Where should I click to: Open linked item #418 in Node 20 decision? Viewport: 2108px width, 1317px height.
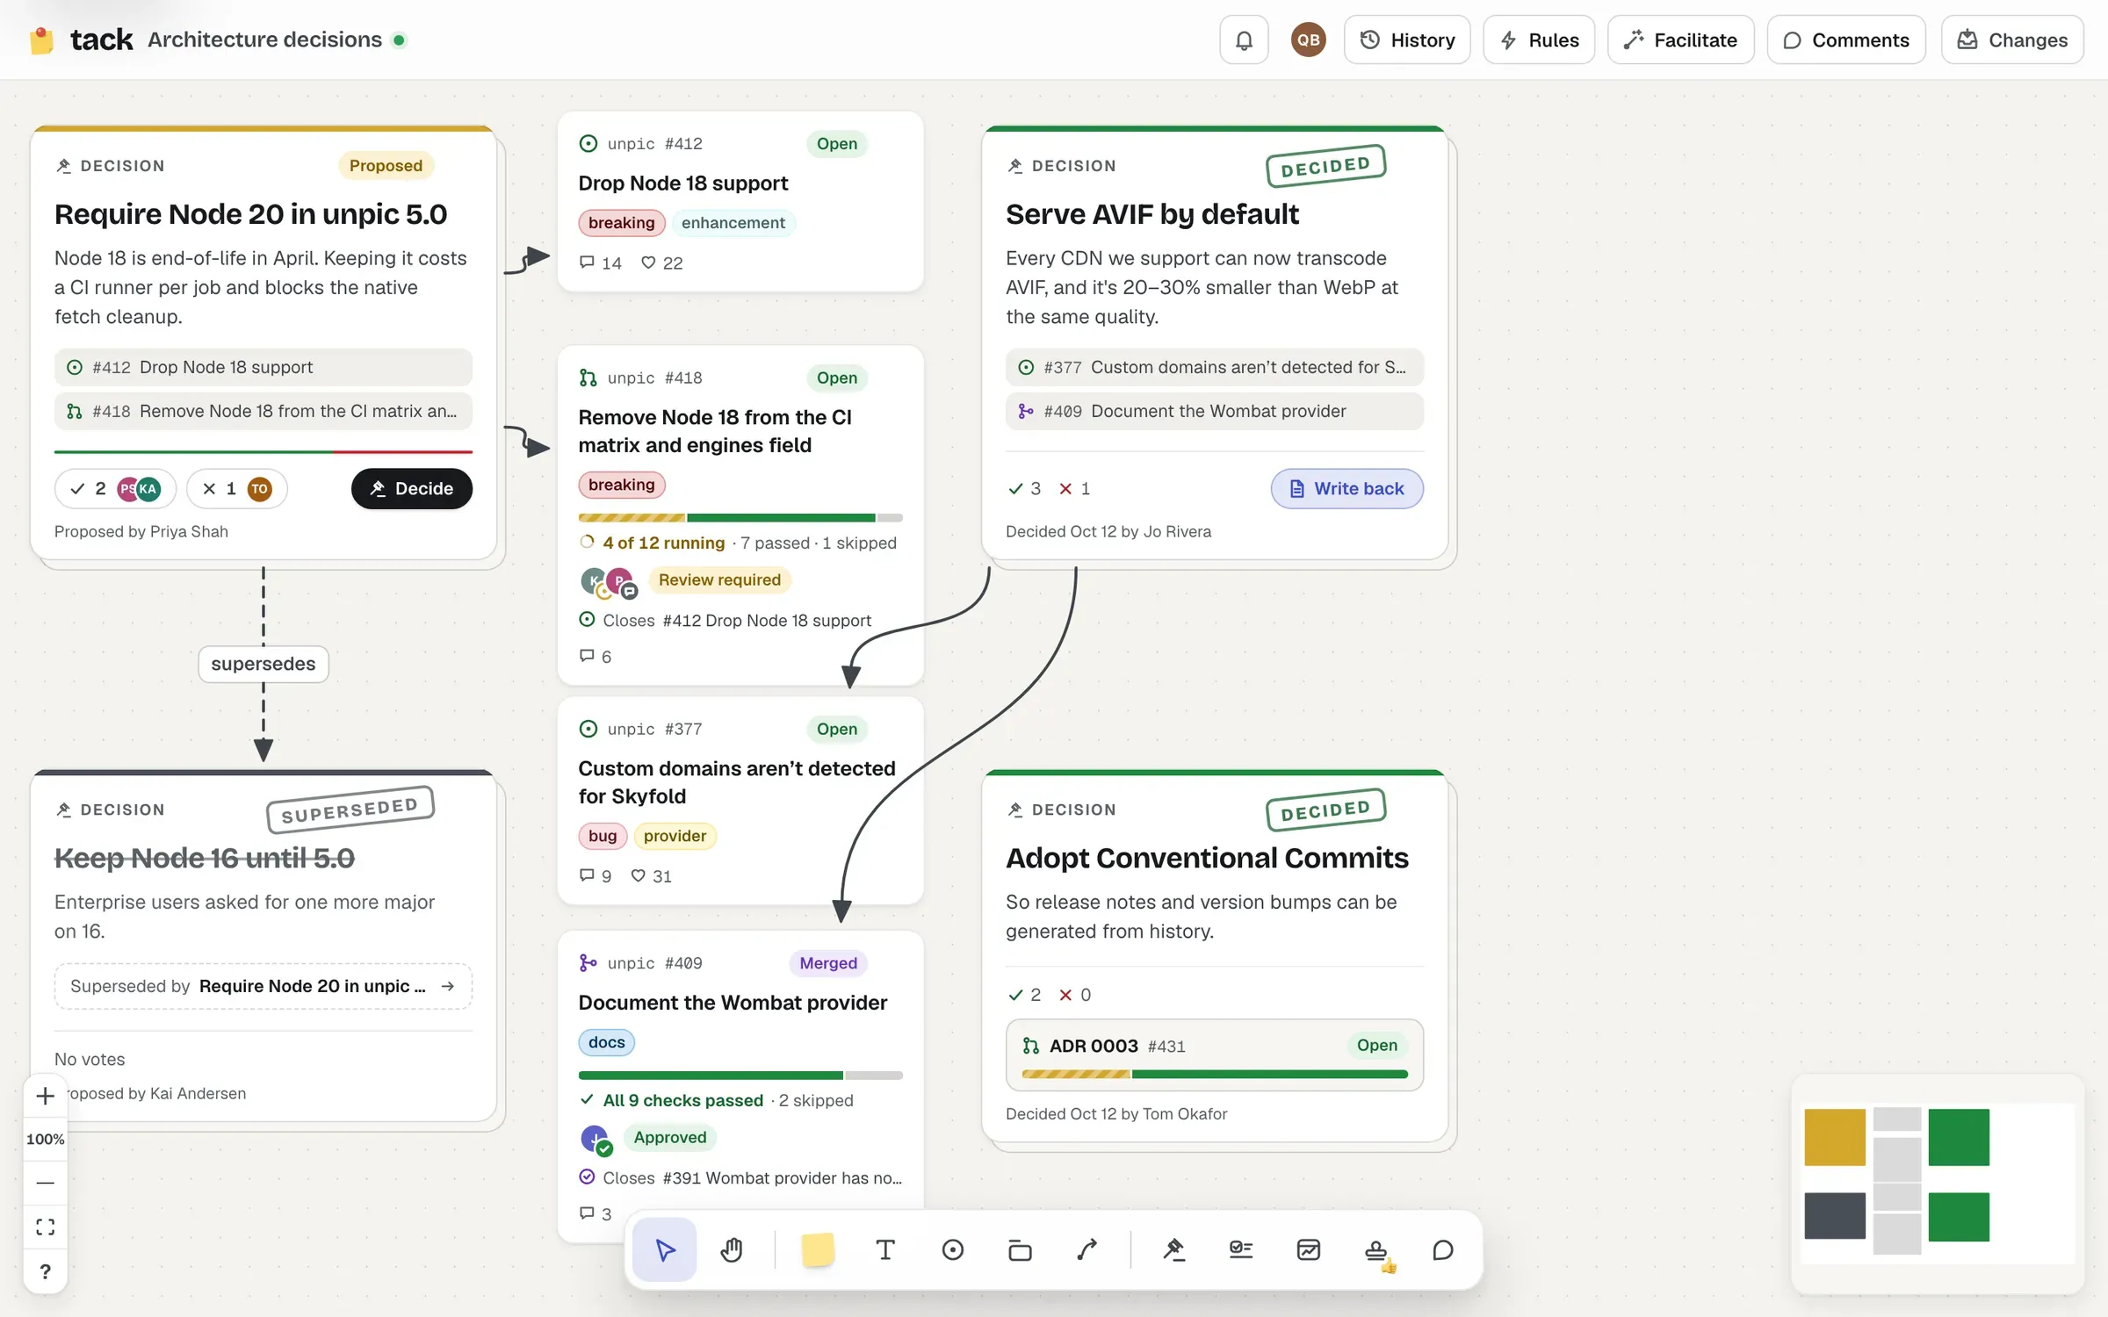point(263,411)
